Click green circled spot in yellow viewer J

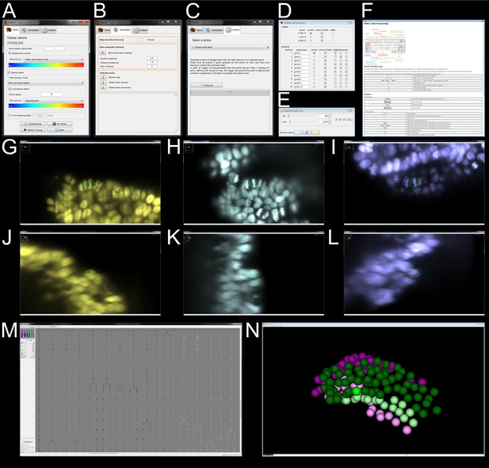click(x=90, y=274)
